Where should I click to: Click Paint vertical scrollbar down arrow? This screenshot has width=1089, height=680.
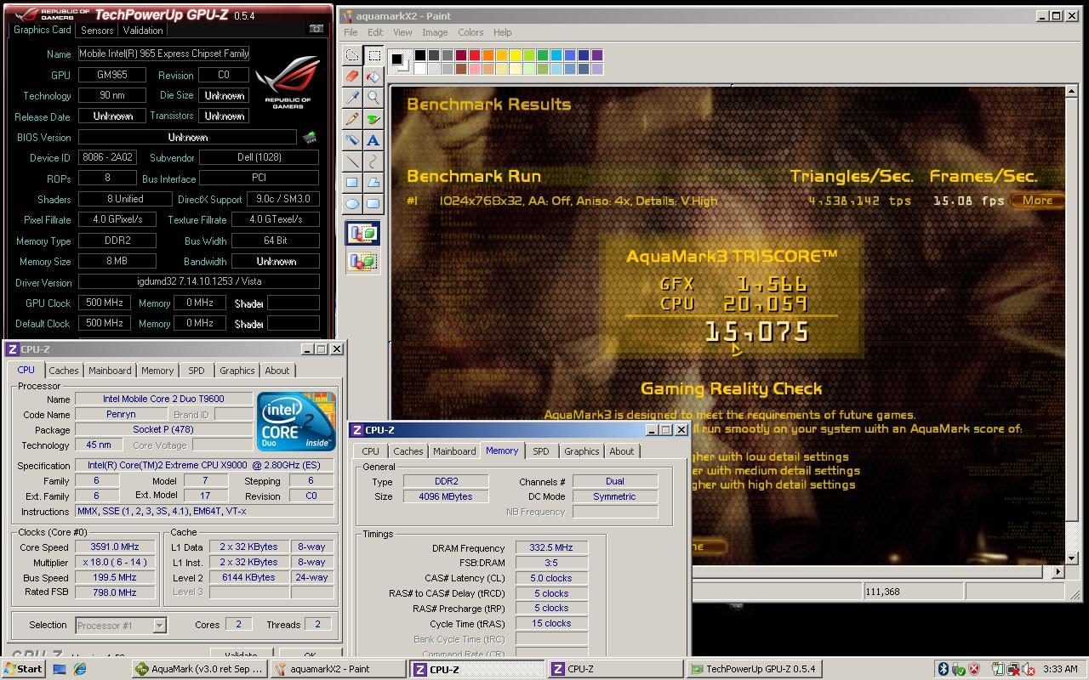1072,558
